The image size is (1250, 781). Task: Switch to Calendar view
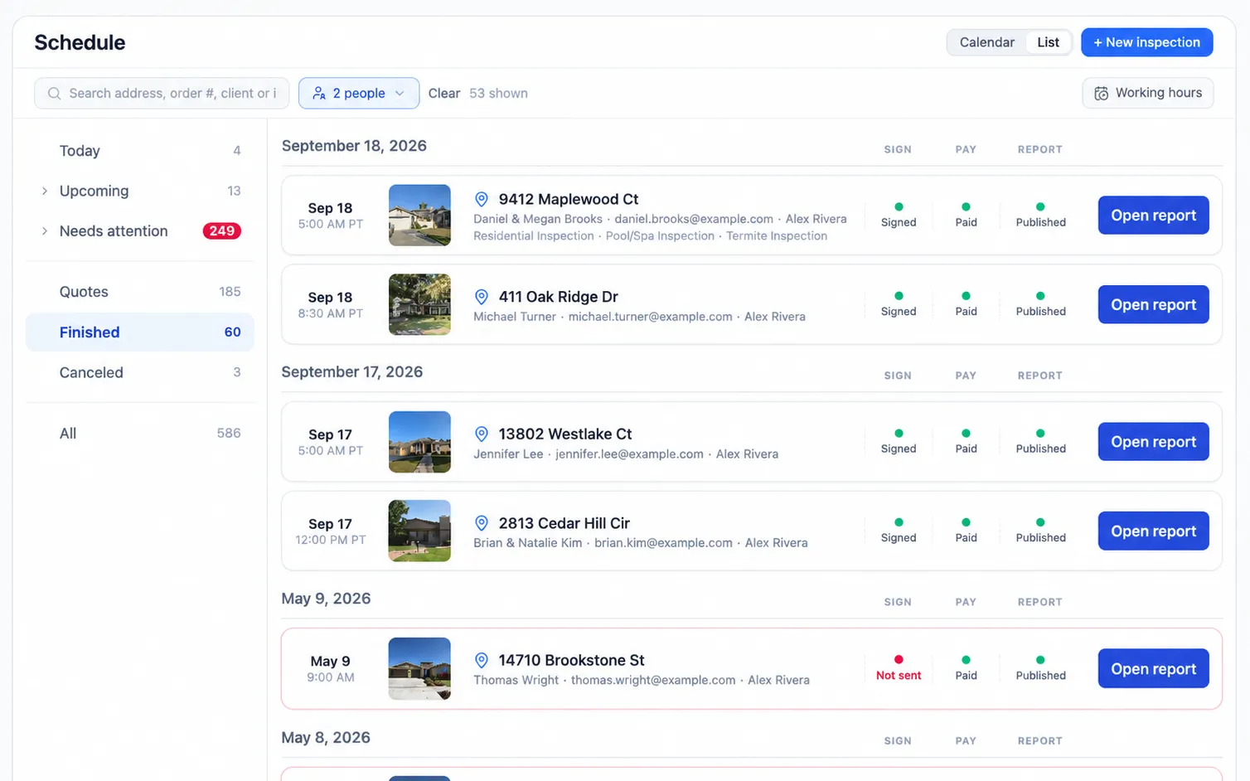click(x=986, y=42)
